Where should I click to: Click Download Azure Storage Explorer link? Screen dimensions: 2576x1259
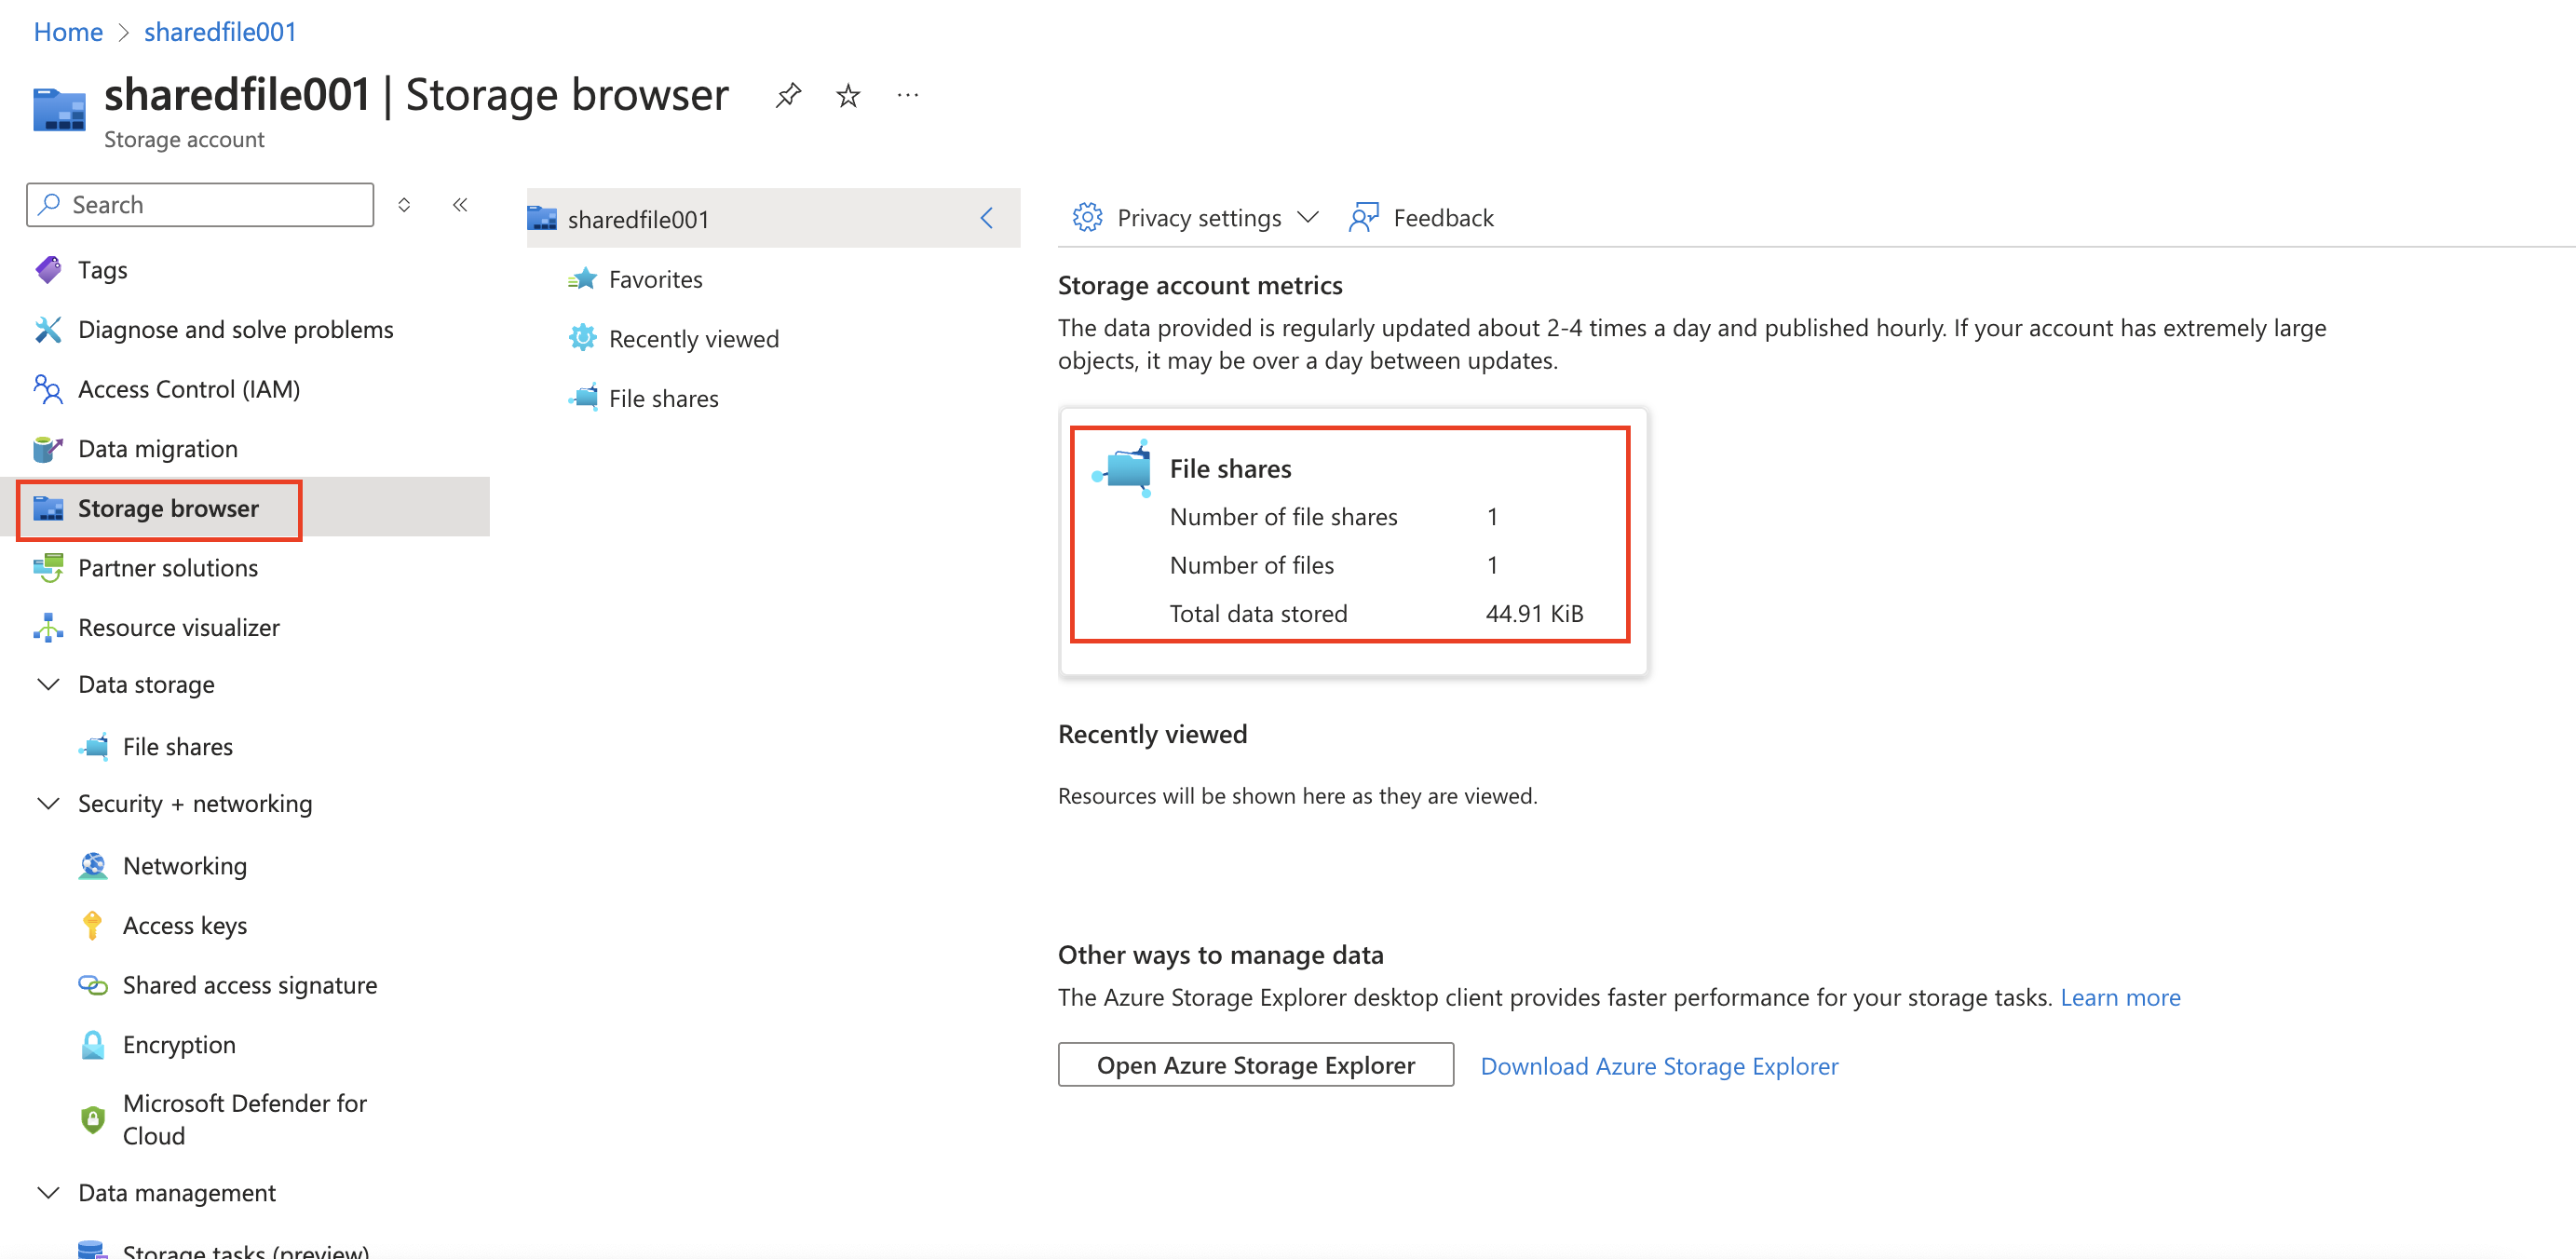pyautogui.click(x=1659, y=1066)
